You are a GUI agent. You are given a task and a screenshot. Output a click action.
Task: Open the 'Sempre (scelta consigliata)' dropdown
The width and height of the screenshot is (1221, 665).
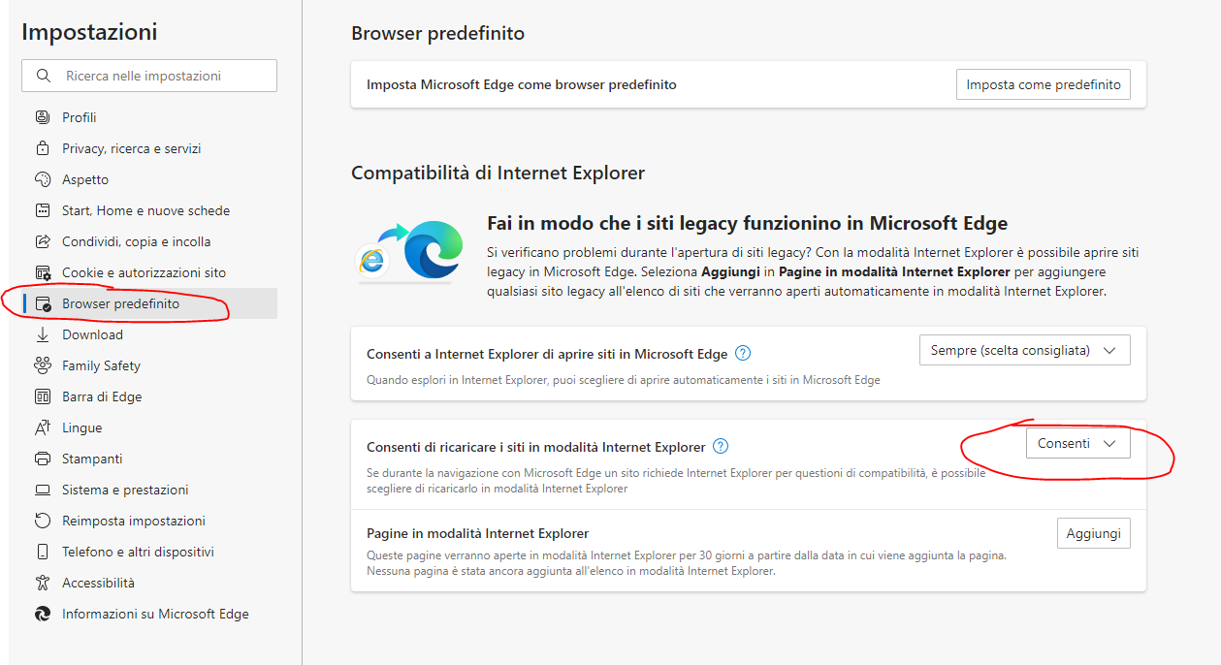point(1024,350)
